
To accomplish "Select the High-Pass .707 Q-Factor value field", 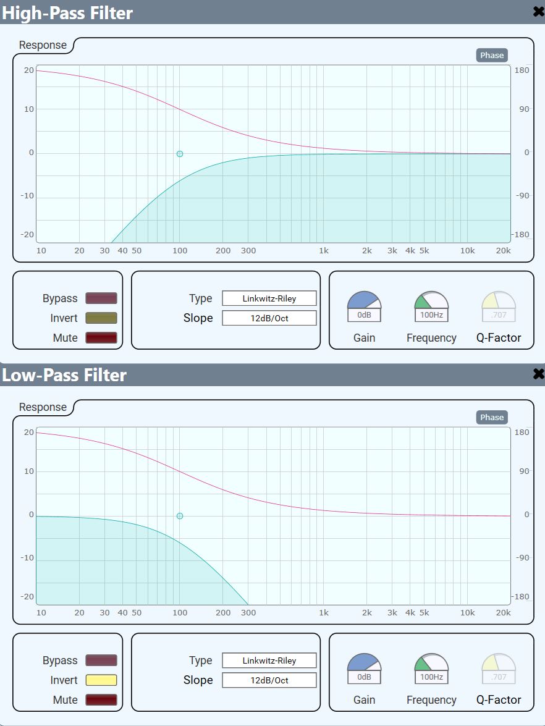I will [499, 315].
